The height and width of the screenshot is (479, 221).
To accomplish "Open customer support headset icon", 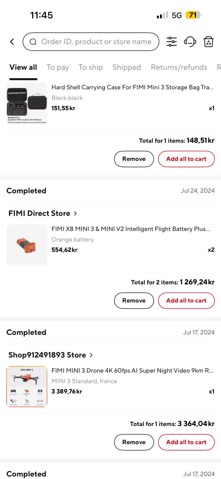I will [190, 42].
